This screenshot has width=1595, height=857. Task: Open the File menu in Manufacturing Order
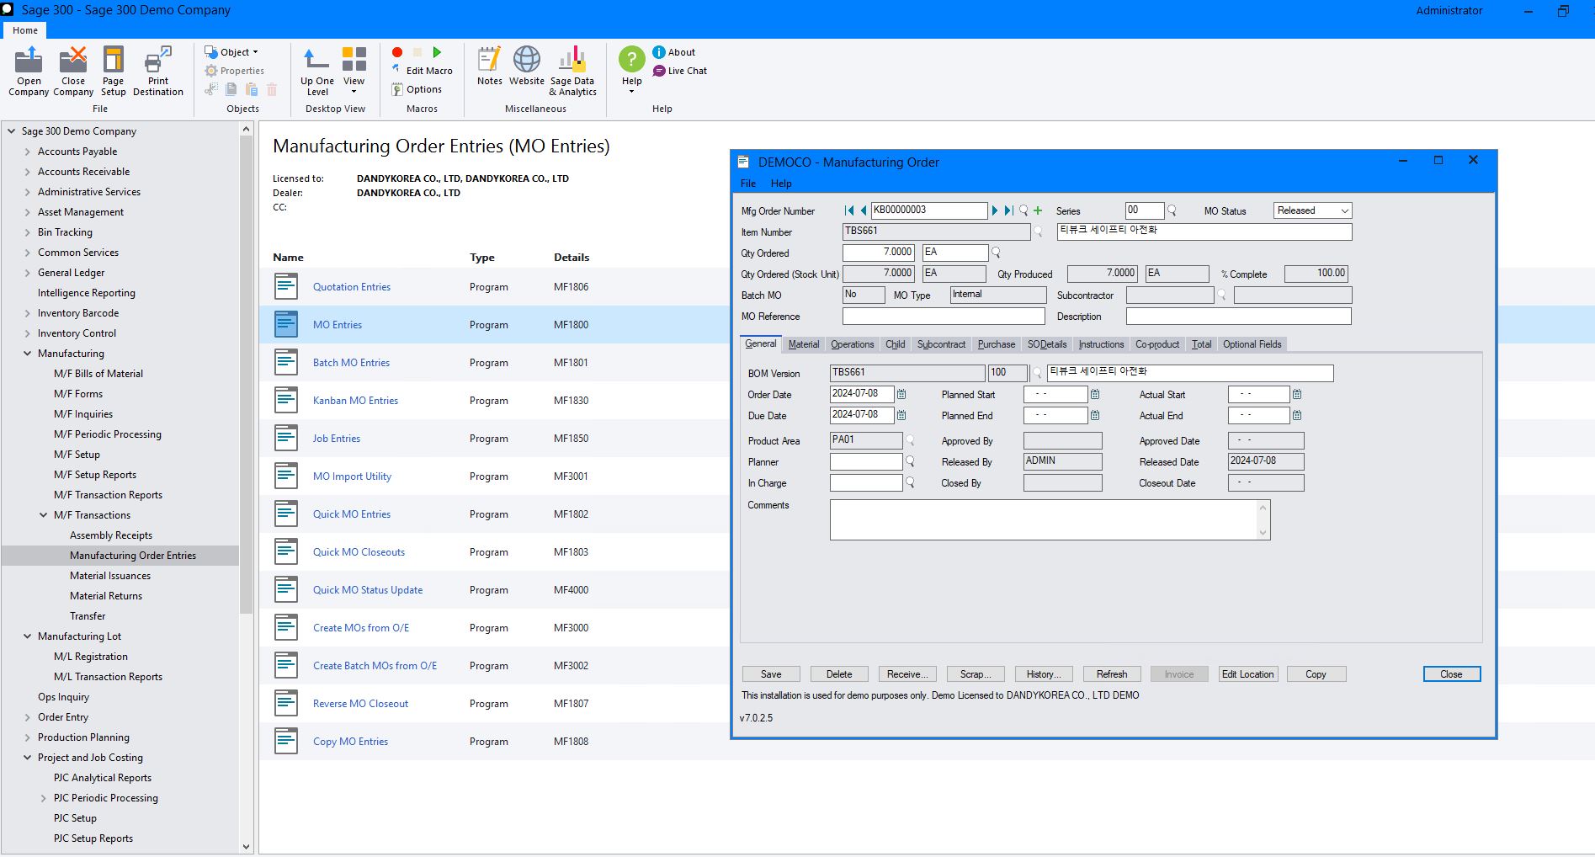coord(748,184)
